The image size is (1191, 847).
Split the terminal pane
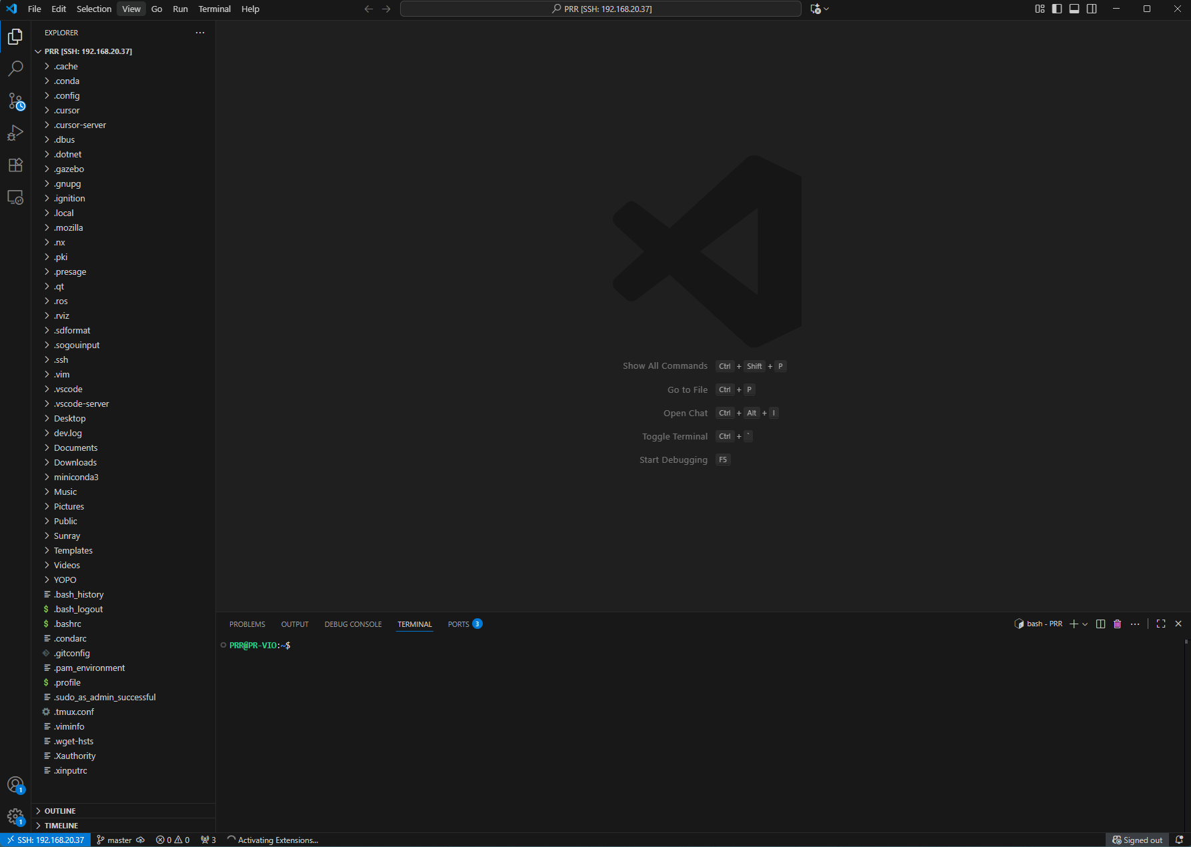click(x=1100, y=624)
